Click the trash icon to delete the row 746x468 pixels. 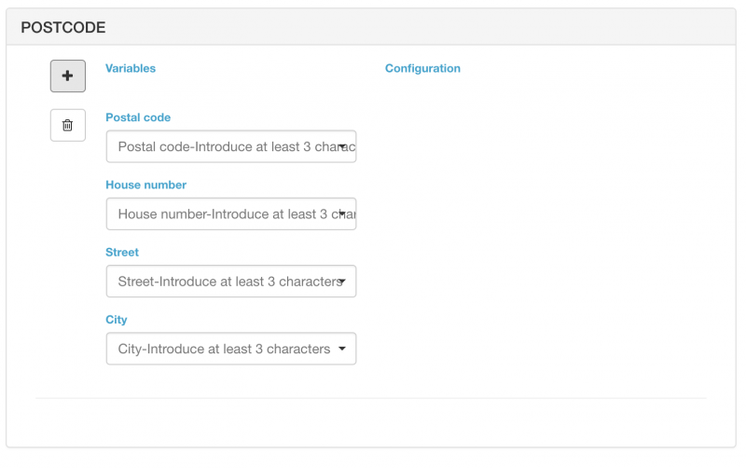[68, 125]
